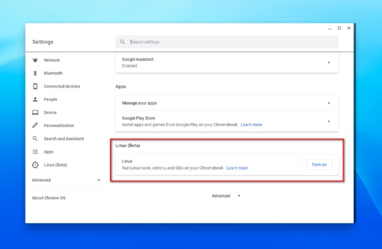Select Linux (Beta) in the sidebar
The image size is (382, 249).
(x=55, y=165)
